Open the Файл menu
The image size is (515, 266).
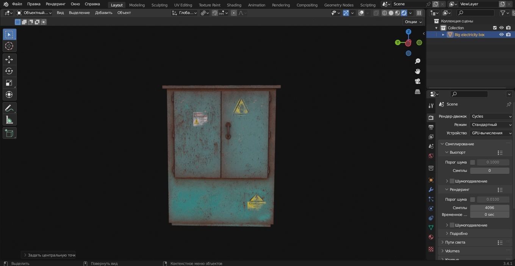pyautogui.click(x=17, y=4)
